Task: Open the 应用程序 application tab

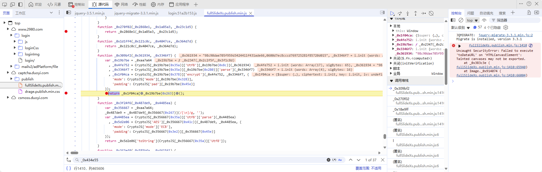Action: coord(179,5)
